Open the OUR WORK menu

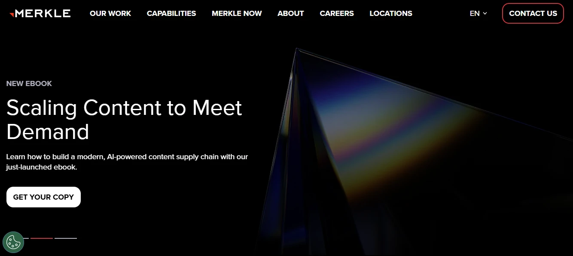[x=110, y=13]
